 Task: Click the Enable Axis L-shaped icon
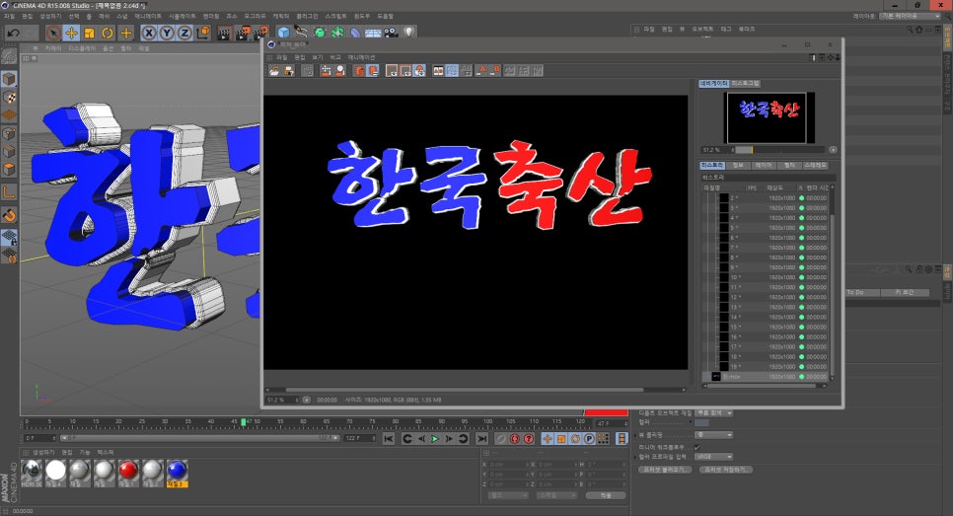[9, 192]
